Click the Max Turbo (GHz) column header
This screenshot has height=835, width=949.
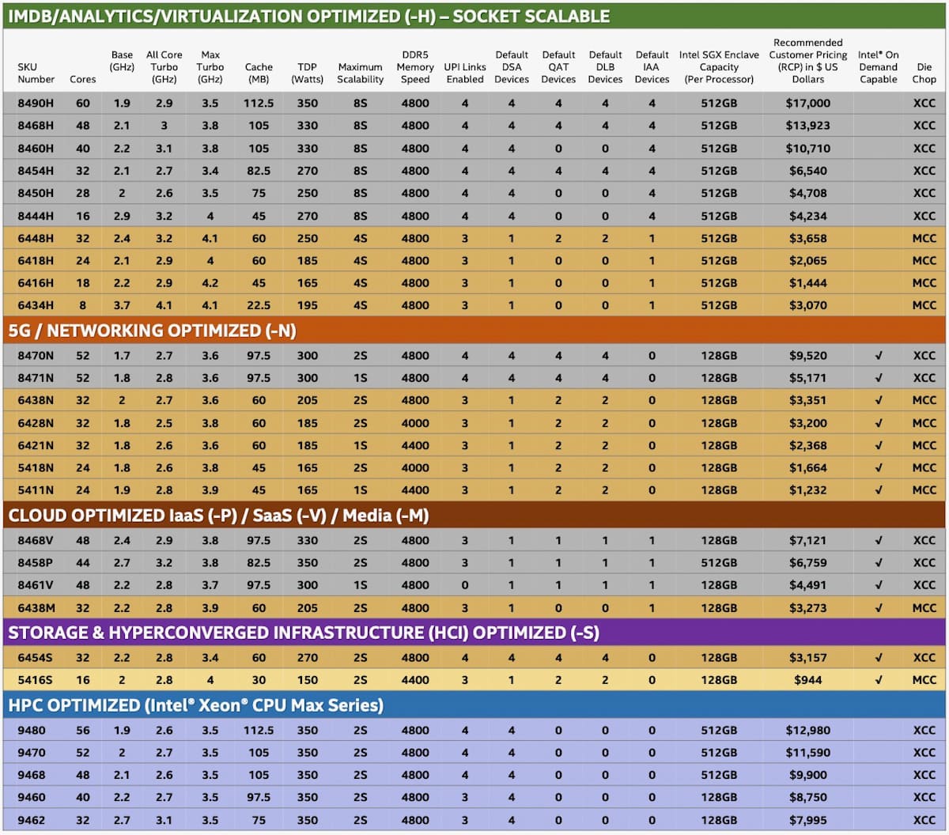210,67
